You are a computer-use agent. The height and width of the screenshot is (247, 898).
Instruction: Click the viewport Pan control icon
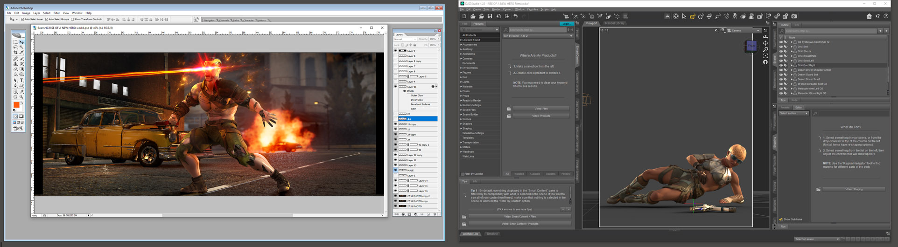[x=765, y=43]
